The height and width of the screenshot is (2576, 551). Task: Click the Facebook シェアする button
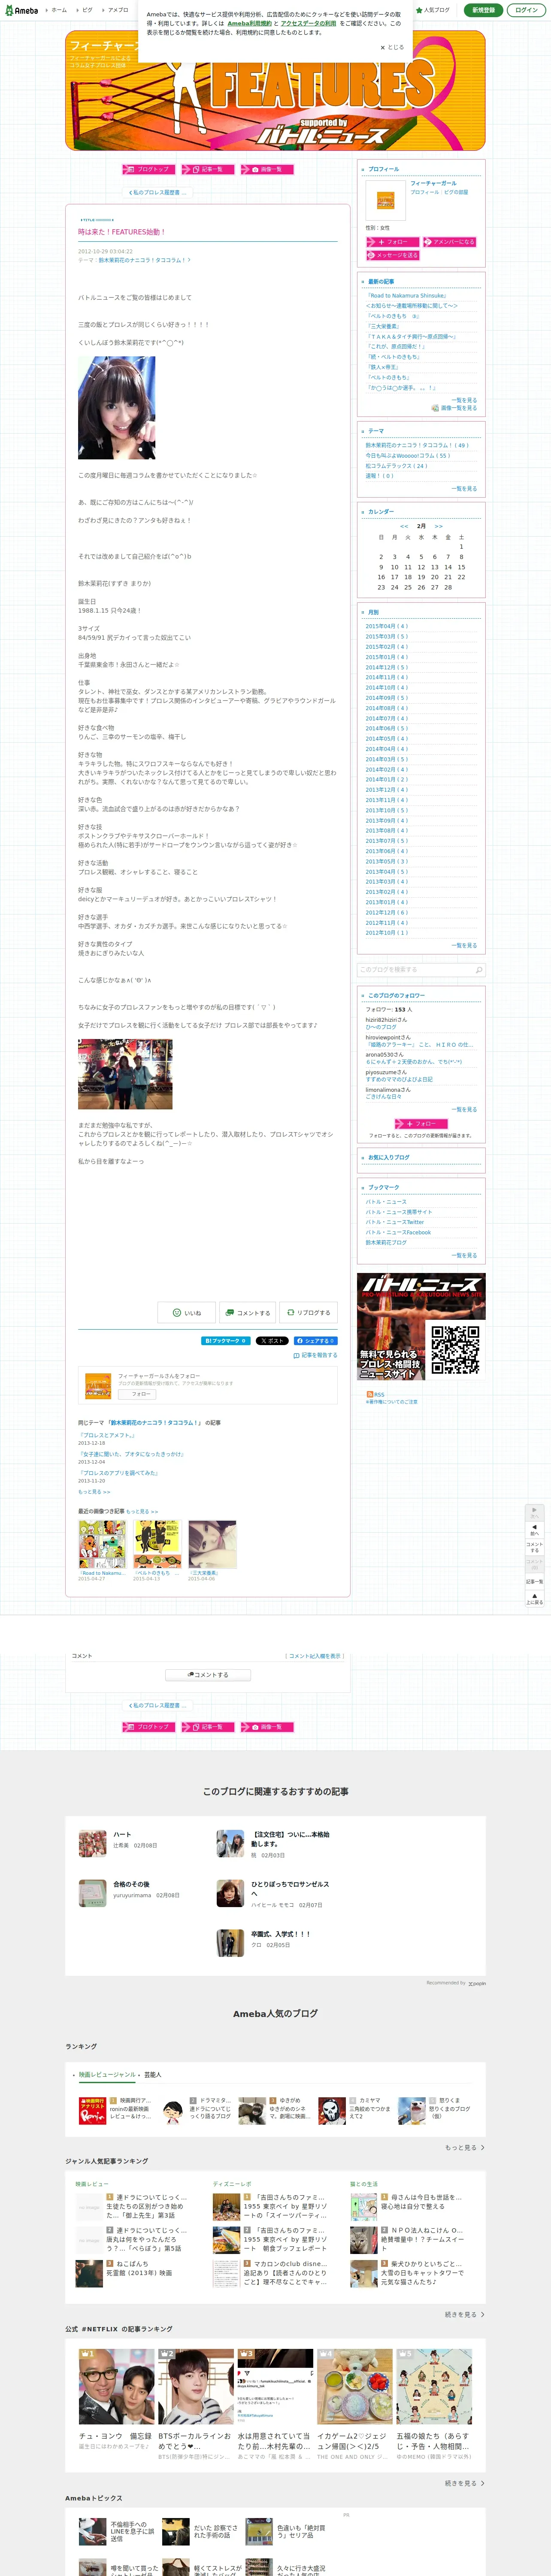[x=316, y=1340]
